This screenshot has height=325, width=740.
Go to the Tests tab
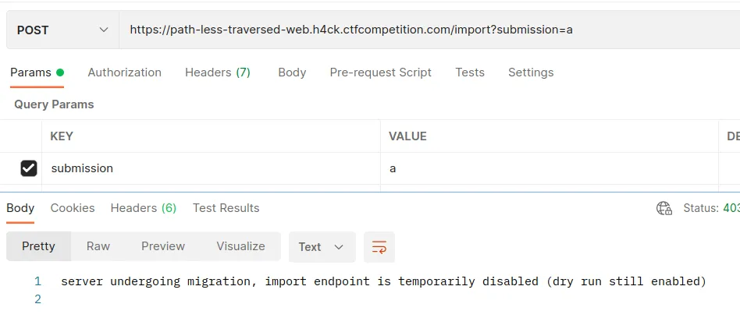coord(470,72)
